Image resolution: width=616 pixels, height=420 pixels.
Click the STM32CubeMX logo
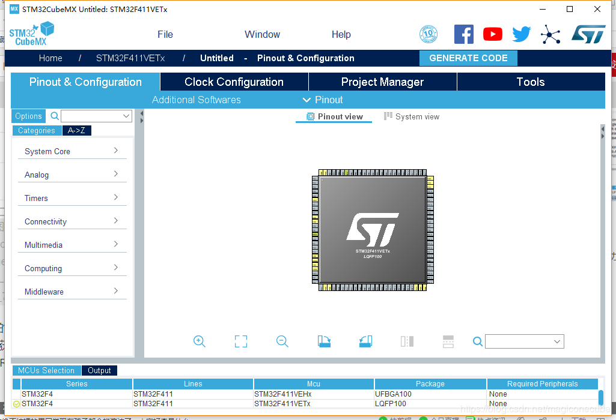coord(31,34)
